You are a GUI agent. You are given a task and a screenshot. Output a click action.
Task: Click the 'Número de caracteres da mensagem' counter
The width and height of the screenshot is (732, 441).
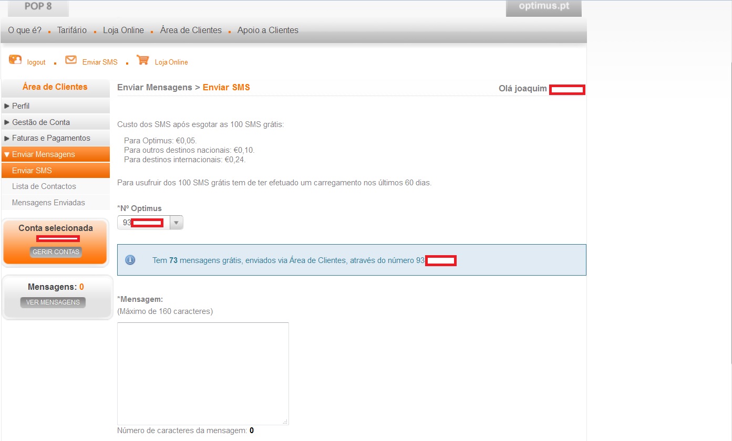(185, 430)
